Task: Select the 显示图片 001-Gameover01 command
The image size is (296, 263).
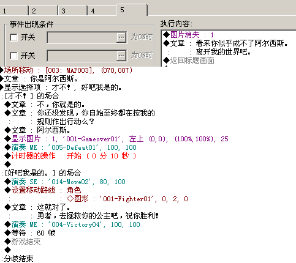Action: click(116, 139)
